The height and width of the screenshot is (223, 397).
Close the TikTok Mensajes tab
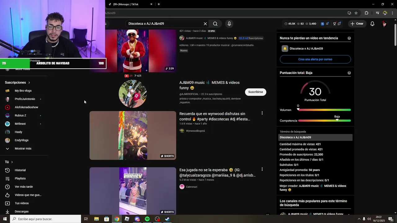151,4
